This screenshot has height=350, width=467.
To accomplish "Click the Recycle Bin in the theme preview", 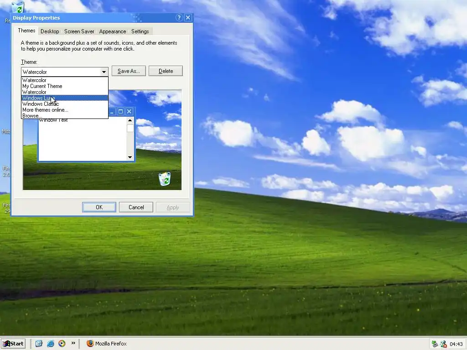I will [165, 179].
